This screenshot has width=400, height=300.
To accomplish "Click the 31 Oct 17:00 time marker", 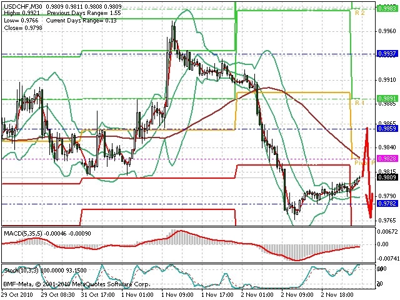I will point(98,295).
